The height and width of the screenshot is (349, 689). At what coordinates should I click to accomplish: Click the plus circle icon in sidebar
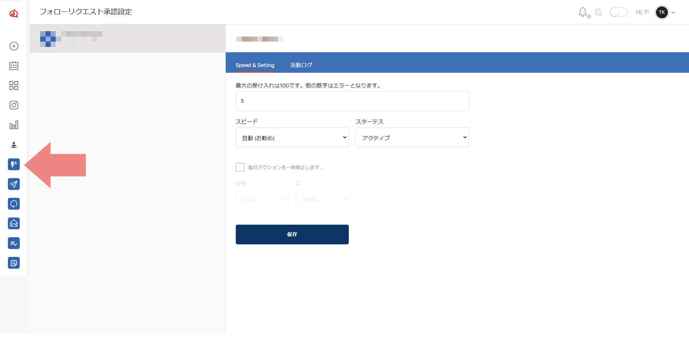pos(14,46)
